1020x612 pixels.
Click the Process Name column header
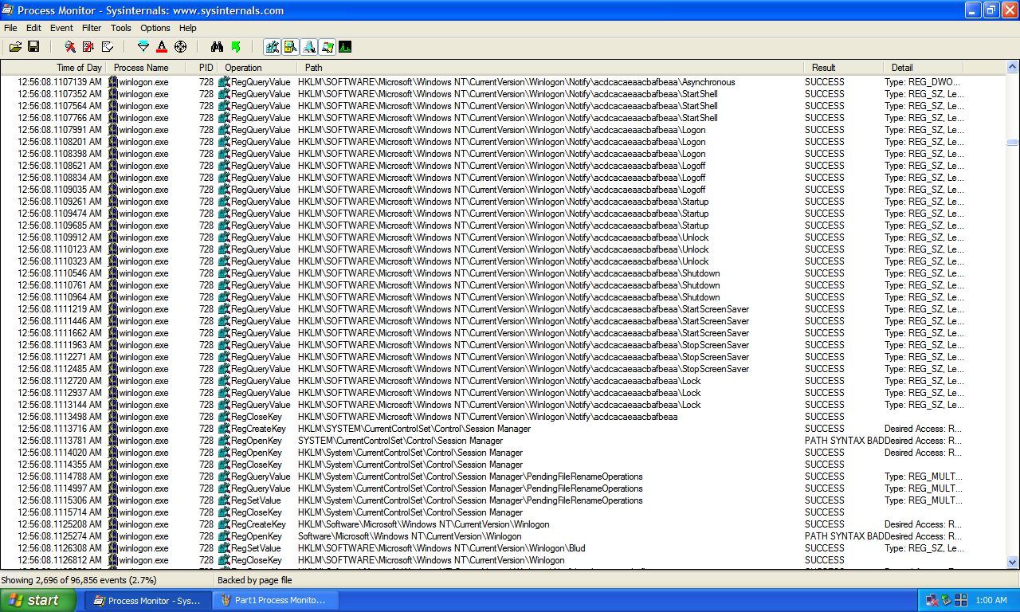tap(147, 68)
